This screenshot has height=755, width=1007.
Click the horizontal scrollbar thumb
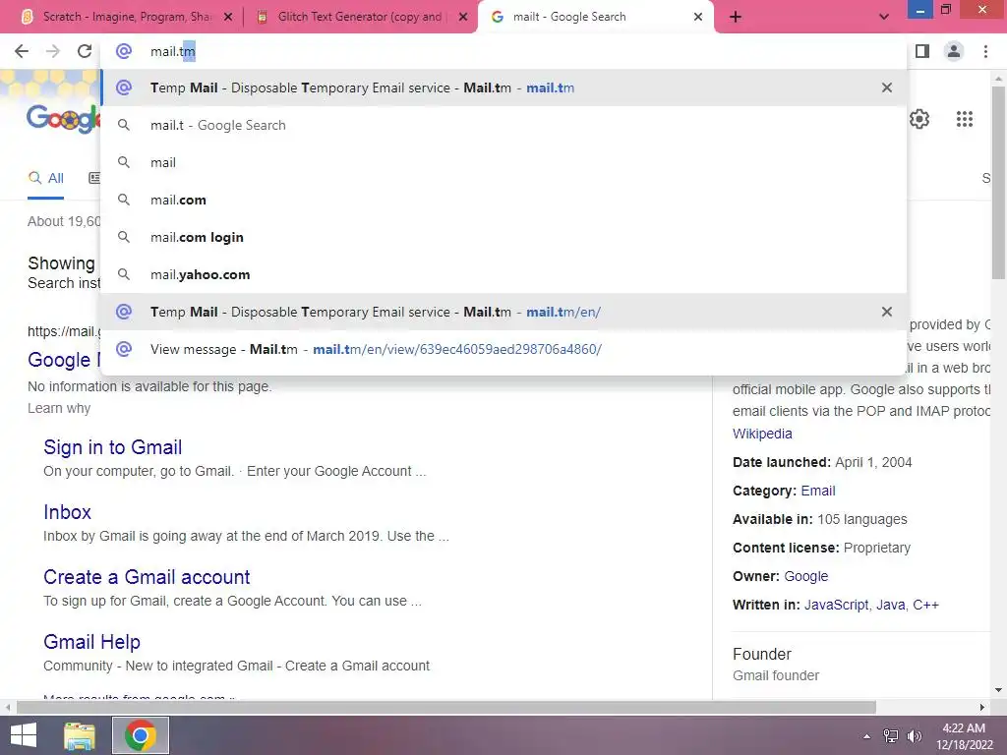445,707
